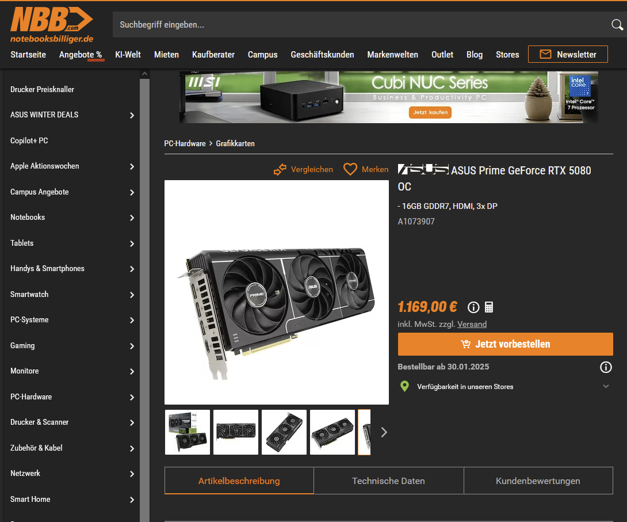Click the green store location pin icon

[404, 386]
